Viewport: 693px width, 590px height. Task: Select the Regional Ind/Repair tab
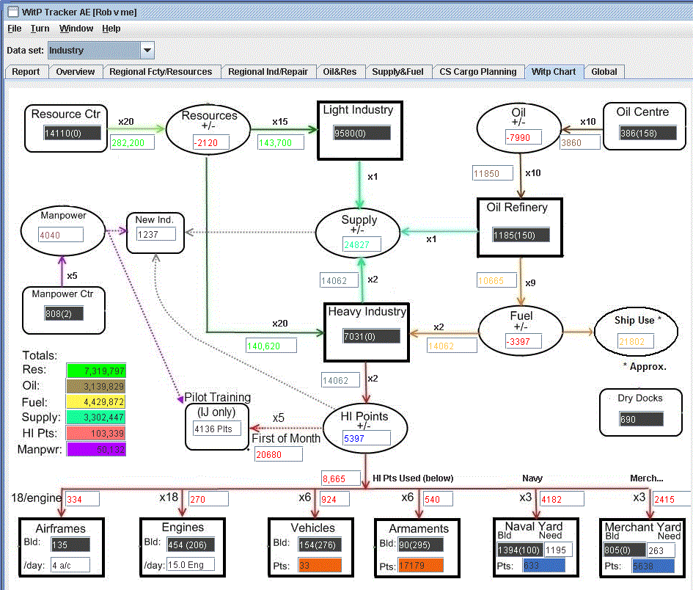click(268, 72)
